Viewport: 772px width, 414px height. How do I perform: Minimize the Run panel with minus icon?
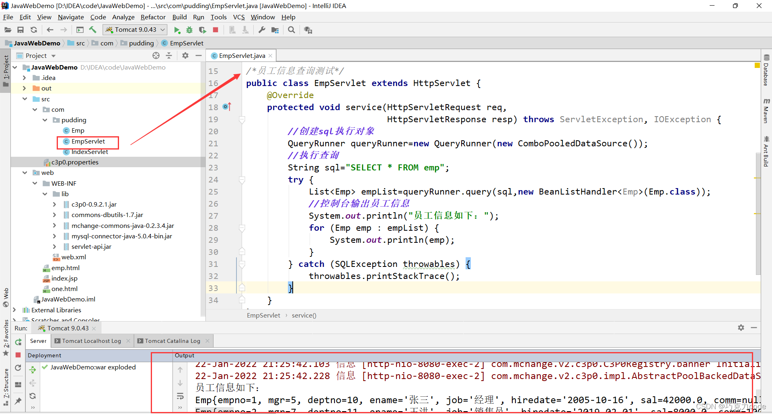pos(754,328)
